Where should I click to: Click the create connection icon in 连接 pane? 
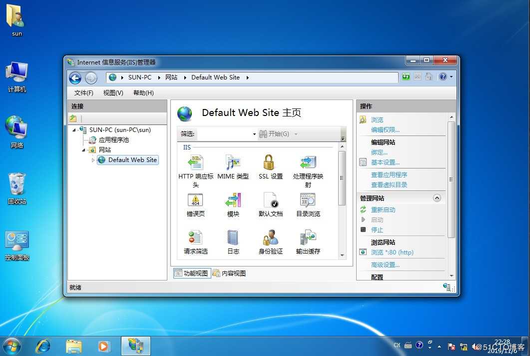(73, 119)
